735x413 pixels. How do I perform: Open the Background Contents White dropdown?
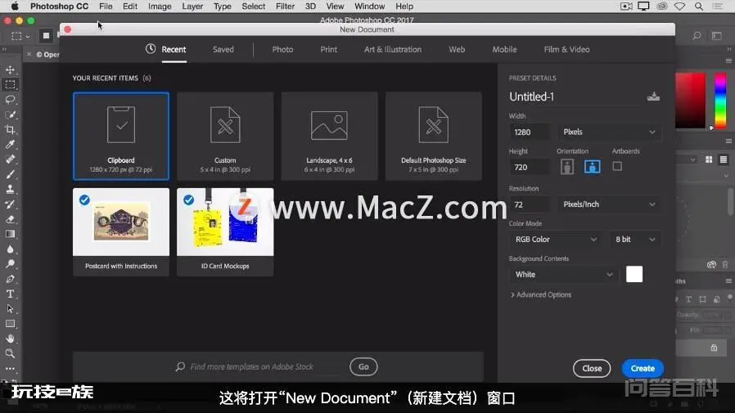562,275
